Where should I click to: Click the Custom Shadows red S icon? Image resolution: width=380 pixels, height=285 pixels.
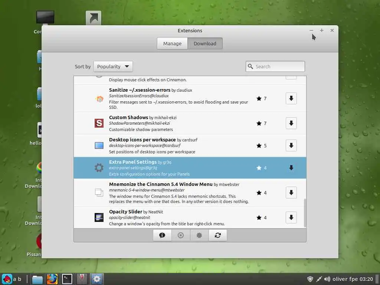[x=99, y=123]
